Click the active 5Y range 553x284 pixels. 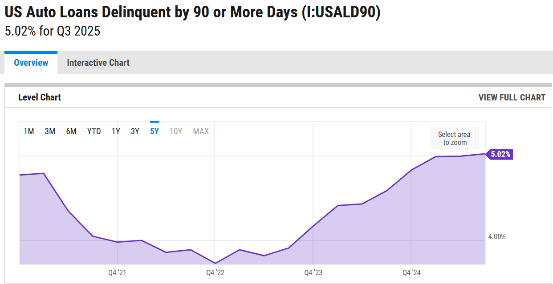pos(155,131)
